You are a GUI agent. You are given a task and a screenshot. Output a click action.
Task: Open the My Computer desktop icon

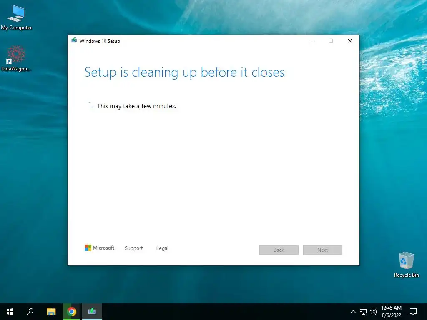16,17
